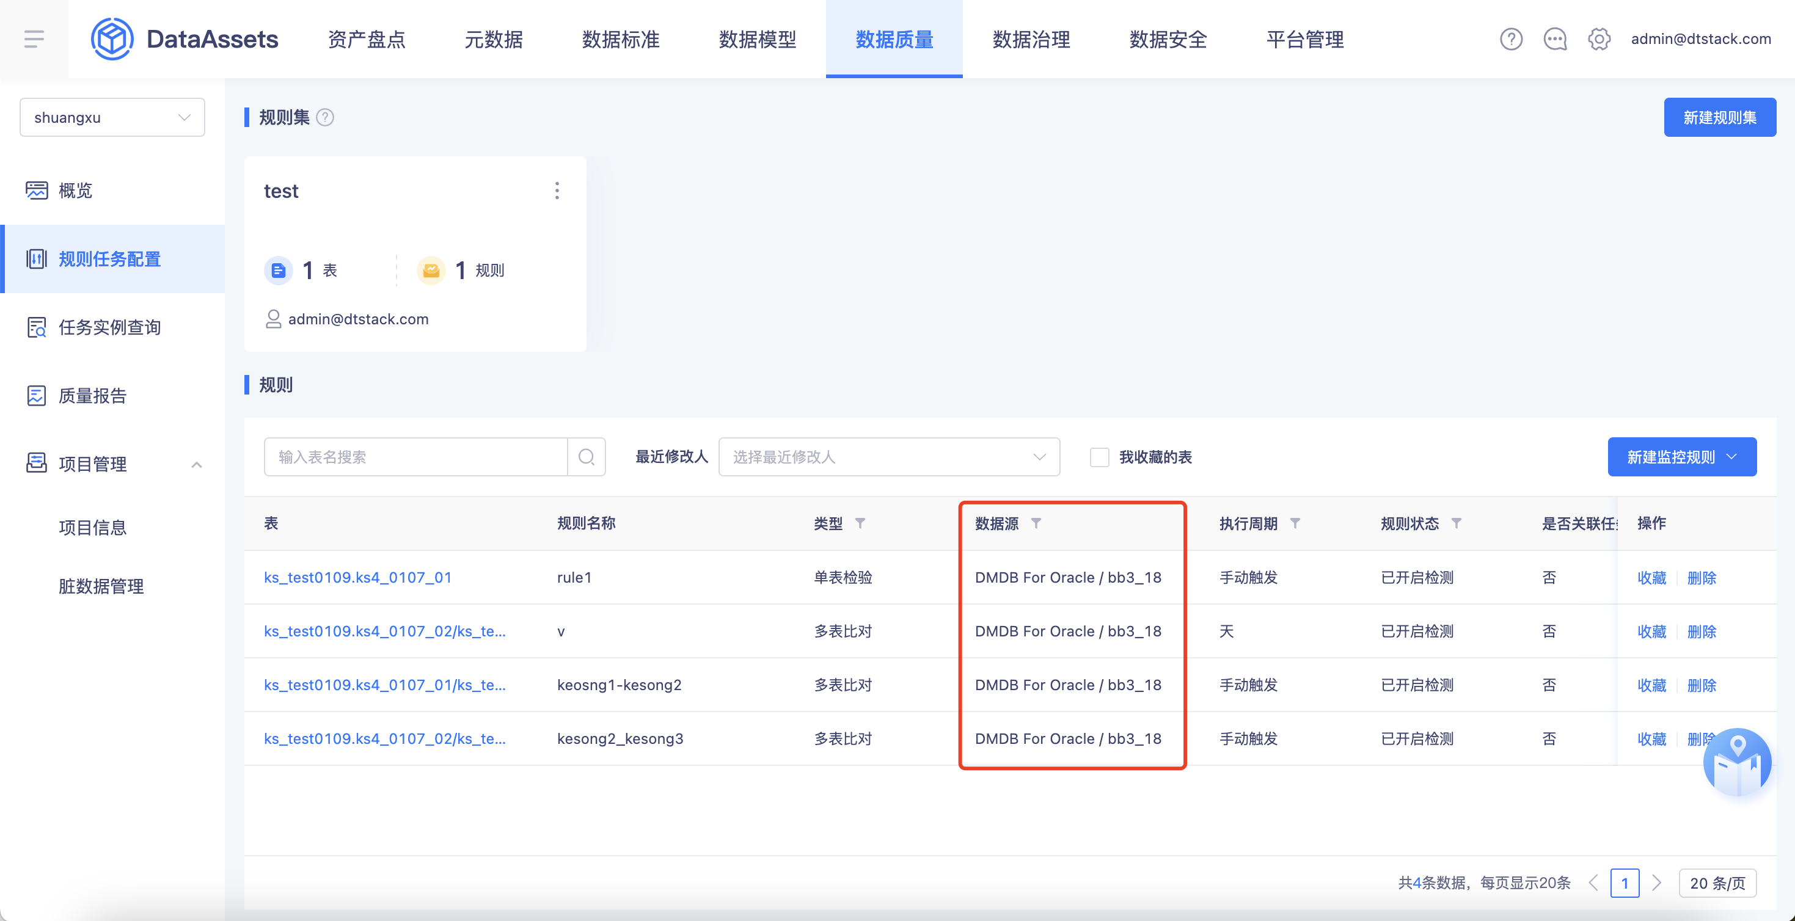Open the 20 条/页 page size dropdown
Viewport: 1795px width, 921px height.
coord(1717,883)
